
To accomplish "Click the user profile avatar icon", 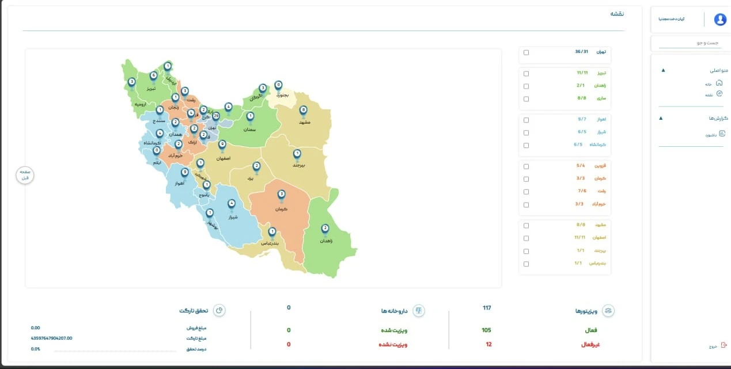I will [x=720, y=20].
